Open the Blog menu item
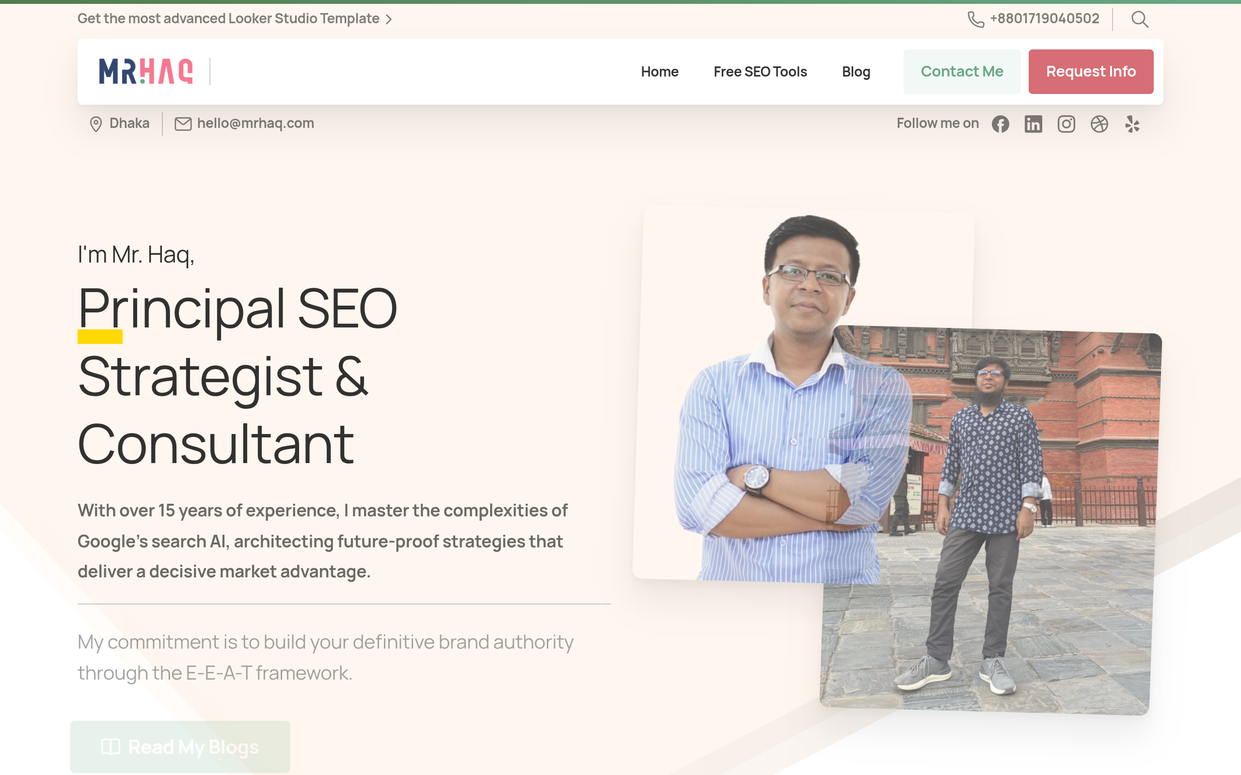 (856, 72)
